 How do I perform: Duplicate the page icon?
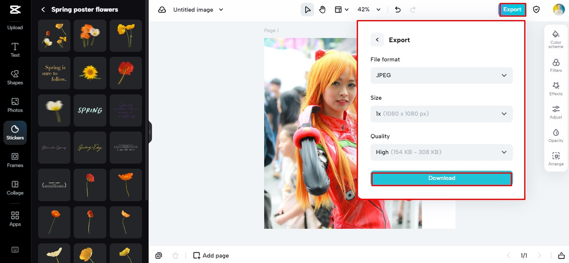pos(159,255)
